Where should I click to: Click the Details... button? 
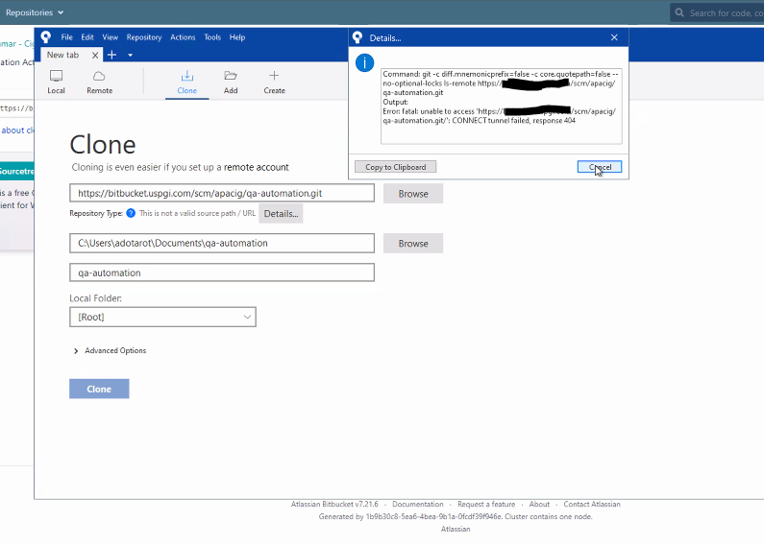[281, 214]
